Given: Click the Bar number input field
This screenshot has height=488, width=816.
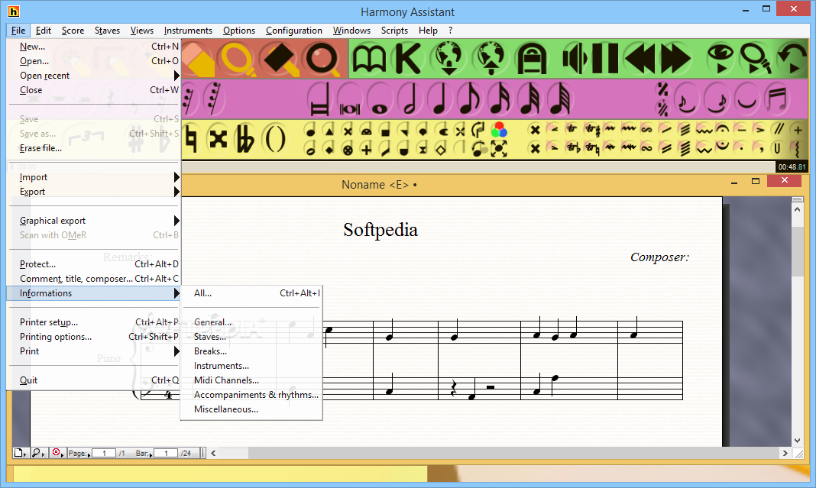Looking at the screenshot, I should [166, 453].
